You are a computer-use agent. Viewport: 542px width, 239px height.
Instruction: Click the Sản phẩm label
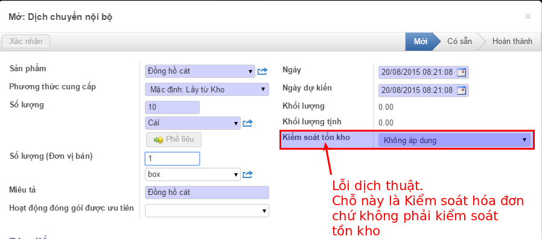pos(28,68)
